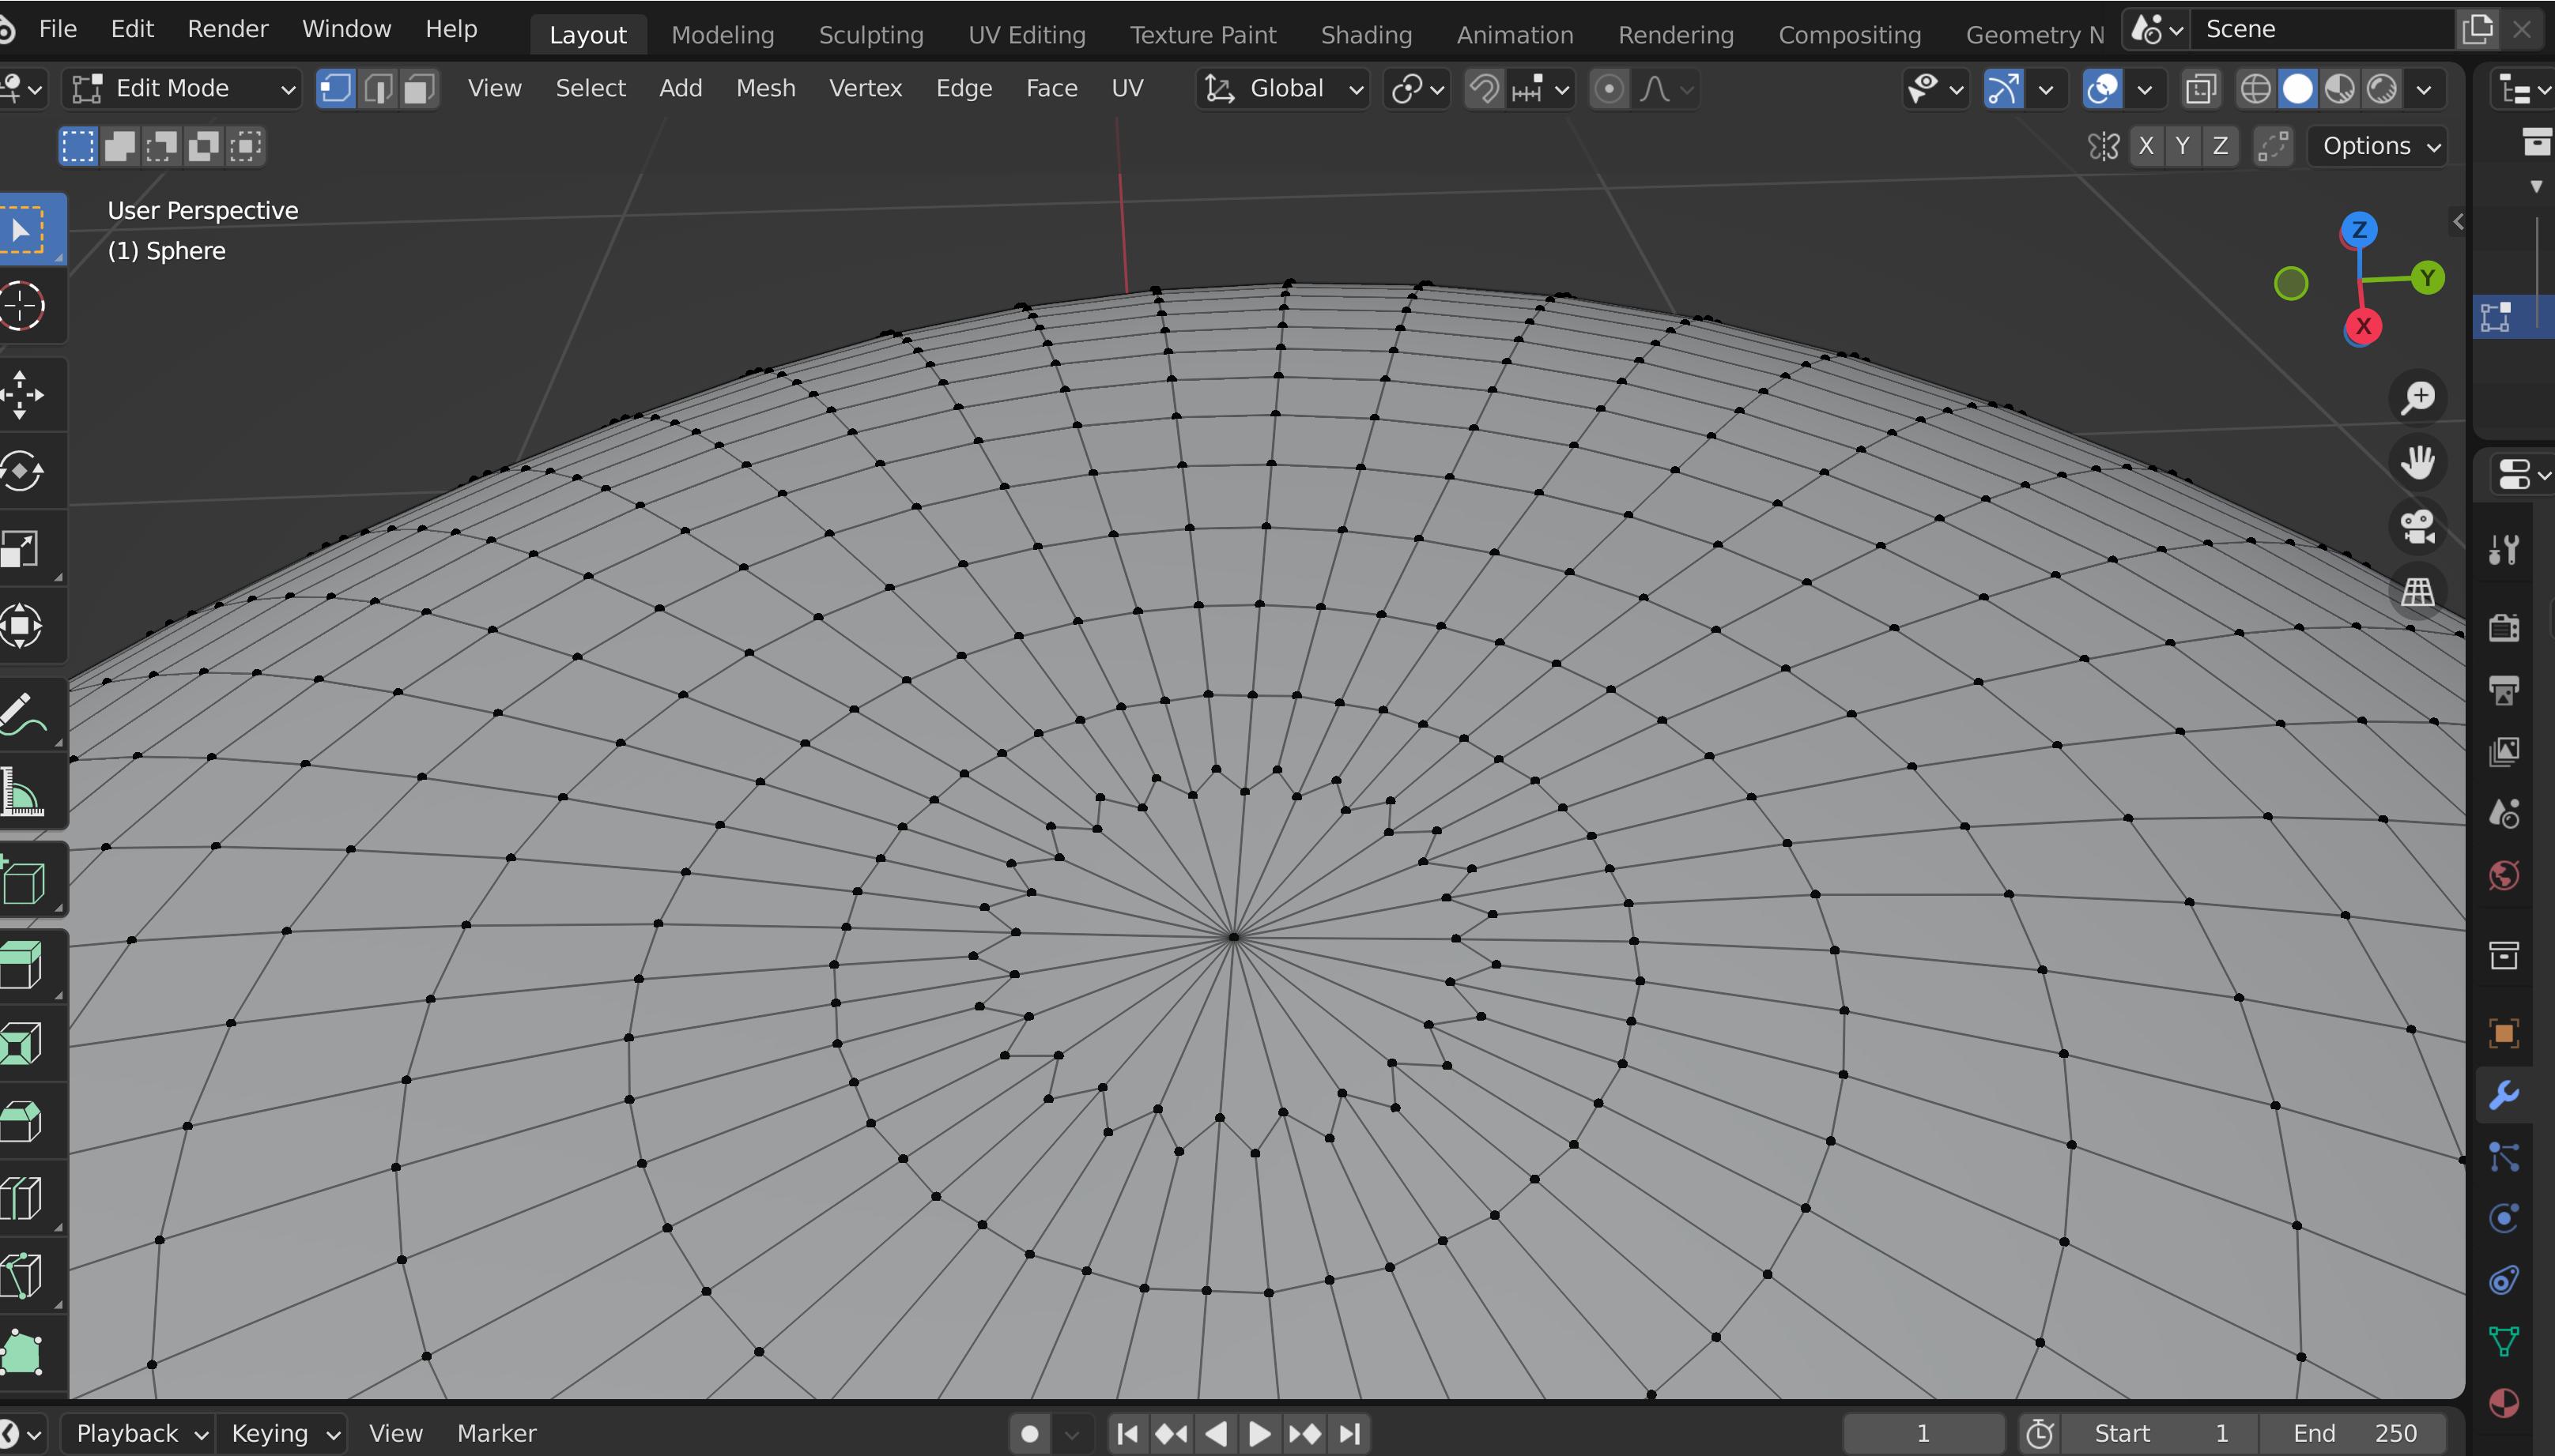Open the Modifiers wrench properties tab
The height and width of the screenshot is (1456, 2555).
(2504, 1095)
